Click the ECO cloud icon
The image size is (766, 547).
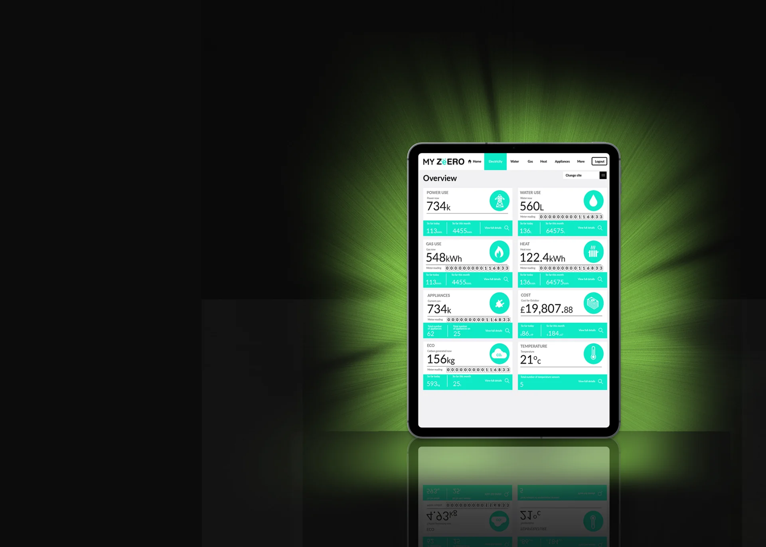tap(500, 354)
